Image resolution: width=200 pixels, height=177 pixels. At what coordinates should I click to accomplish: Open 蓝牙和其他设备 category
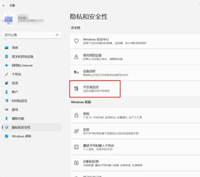[32, 57]
